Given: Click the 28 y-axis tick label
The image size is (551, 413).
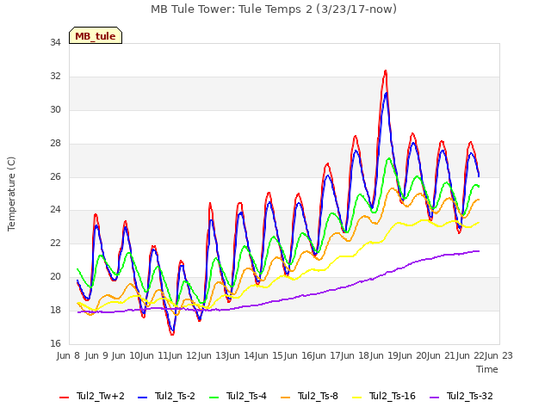Looking at the screenshot, I should [x=55, y=144].
